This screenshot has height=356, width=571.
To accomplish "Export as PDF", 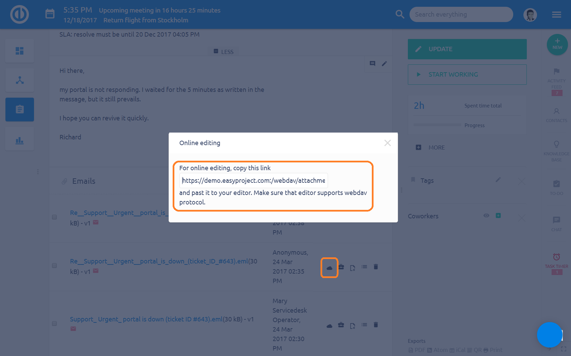I will pos(417,350).
